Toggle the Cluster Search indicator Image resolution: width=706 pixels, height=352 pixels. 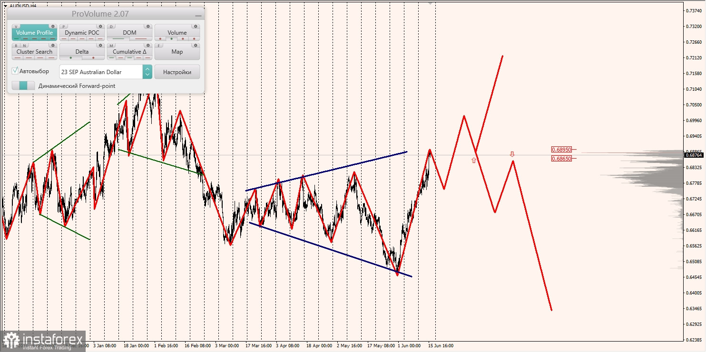[x=34, y=51]
